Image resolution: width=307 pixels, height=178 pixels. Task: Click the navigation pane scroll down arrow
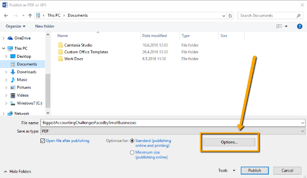coord(48,113)
